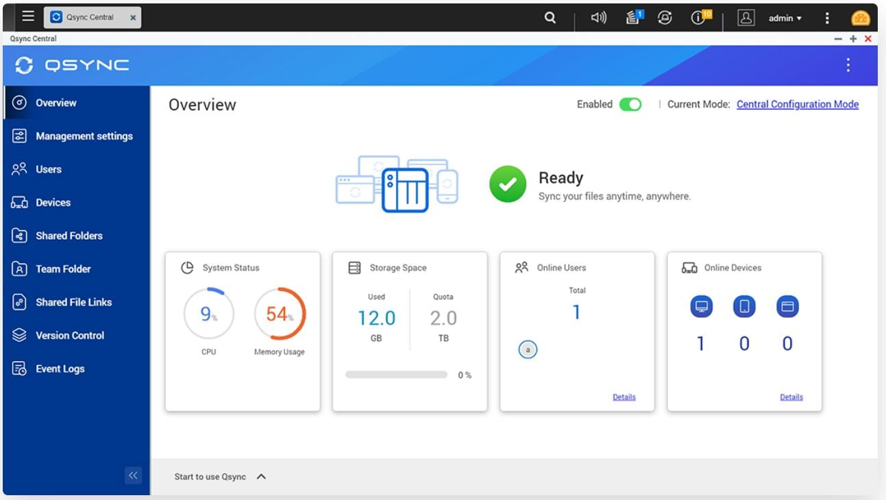This screenshot has height=500, width=886.
Task: Open Online Users Details link
Action: pyautogui.click(x=624, y=397)
